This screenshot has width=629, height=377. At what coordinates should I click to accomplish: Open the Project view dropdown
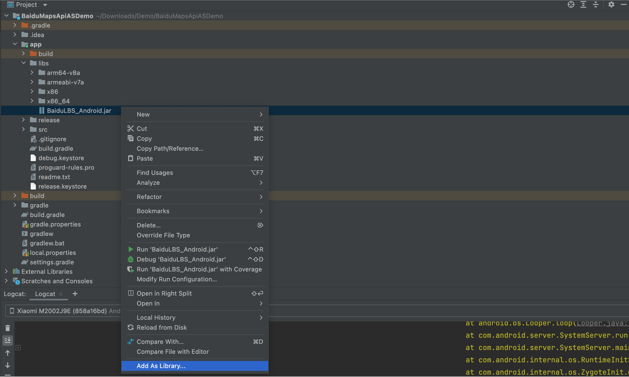click(x=45, y=5)
